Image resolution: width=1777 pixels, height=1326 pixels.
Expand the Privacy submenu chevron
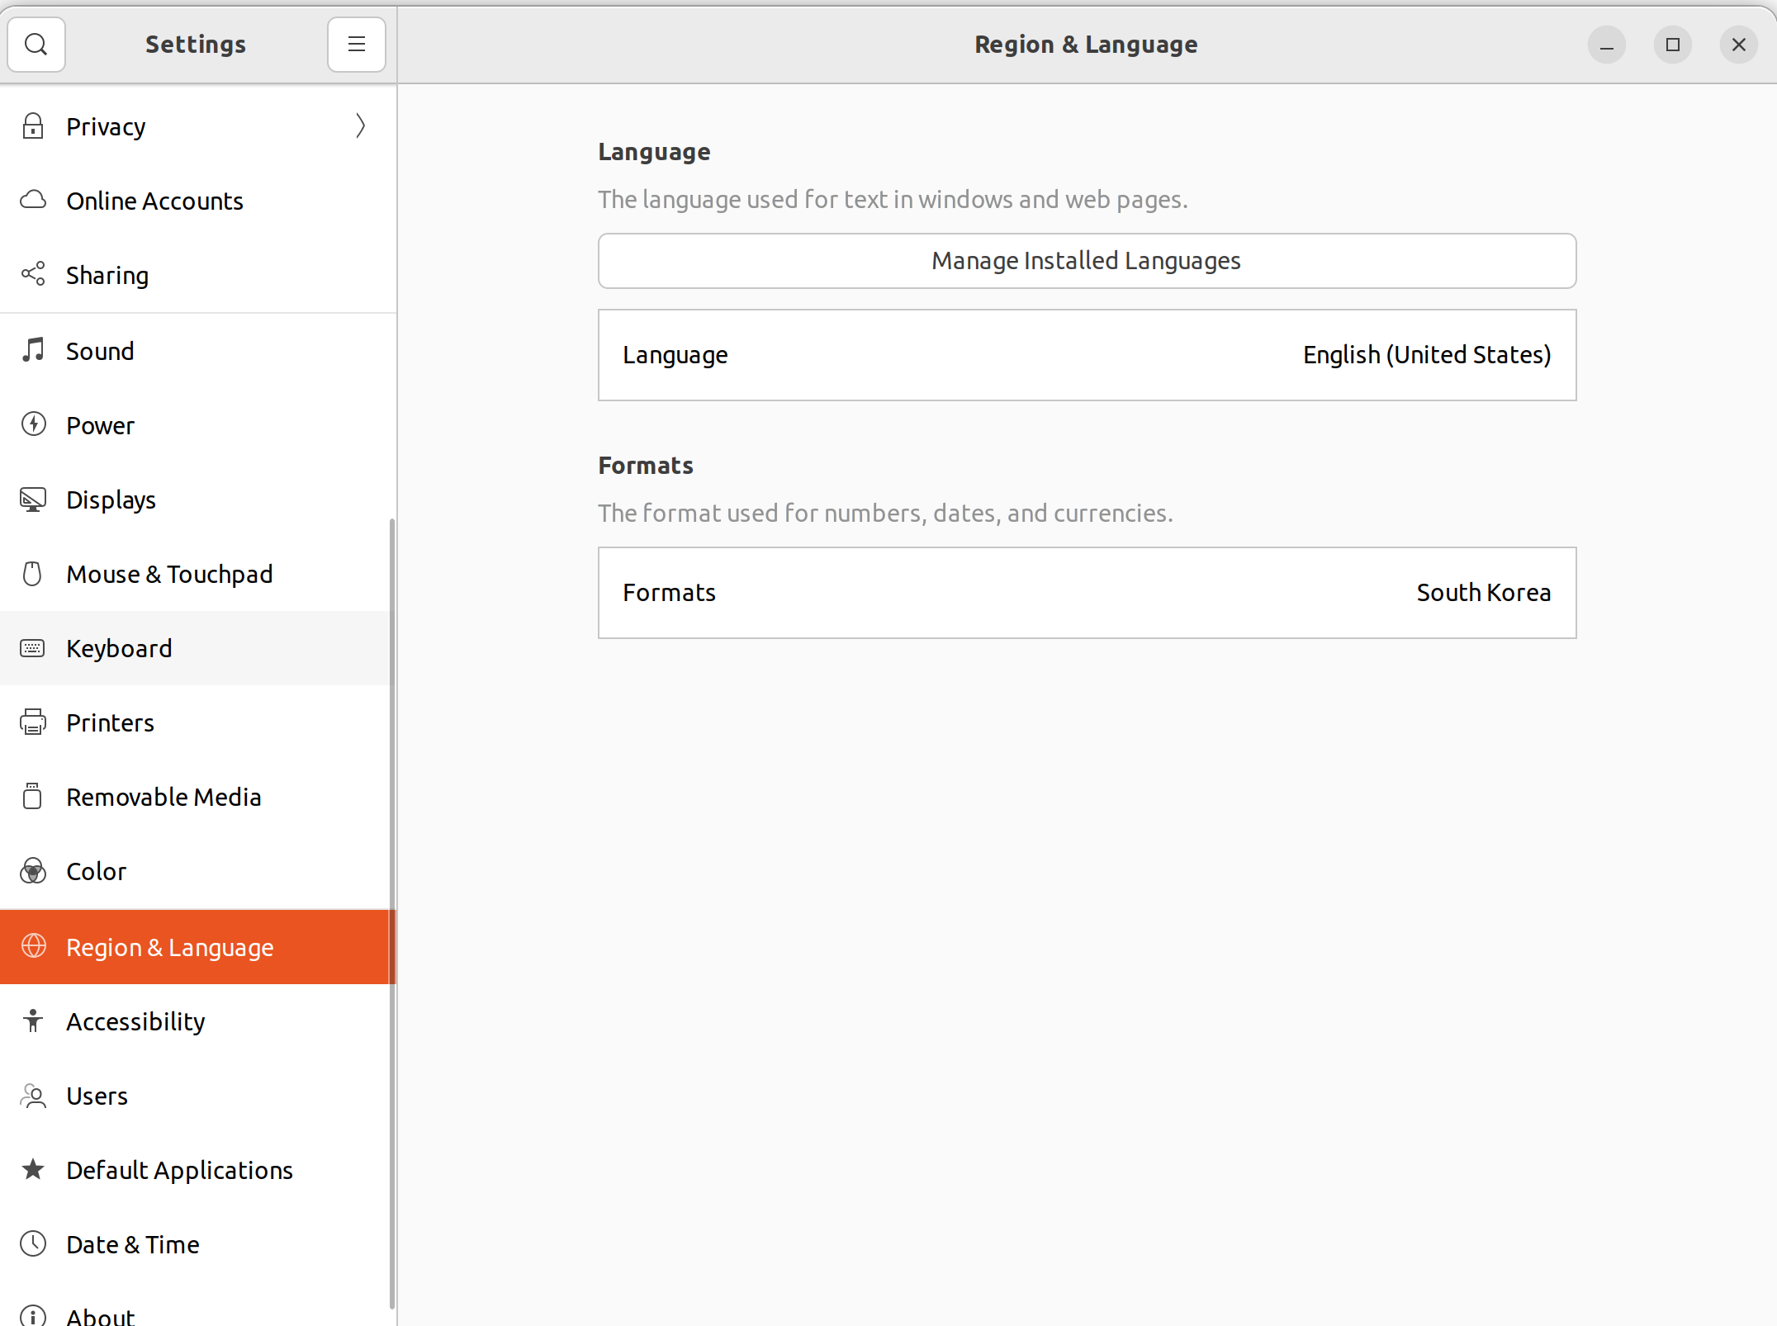(361, 126)
